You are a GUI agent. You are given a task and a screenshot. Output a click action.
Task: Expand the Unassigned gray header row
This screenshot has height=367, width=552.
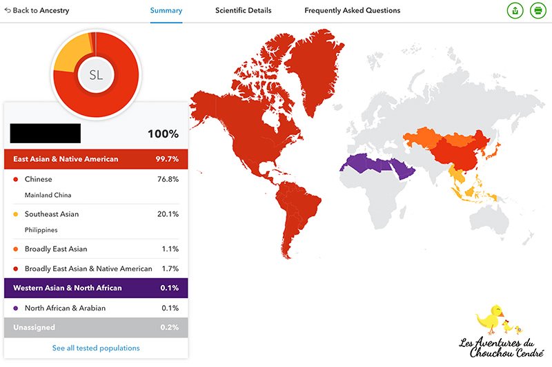point(96,327)
